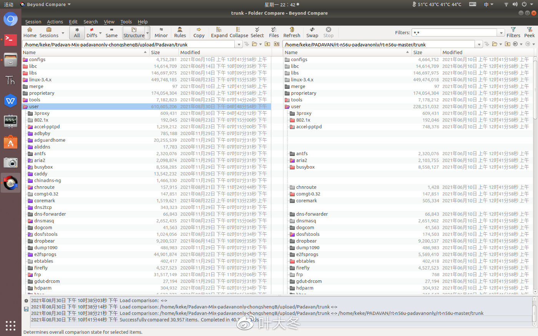
Task: Click 活动 Activities in top bar
Action: click(8, 5)
